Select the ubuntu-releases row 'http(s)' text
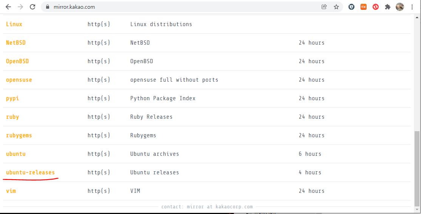Viewport: 421px width, 214px height. (99, 172)
